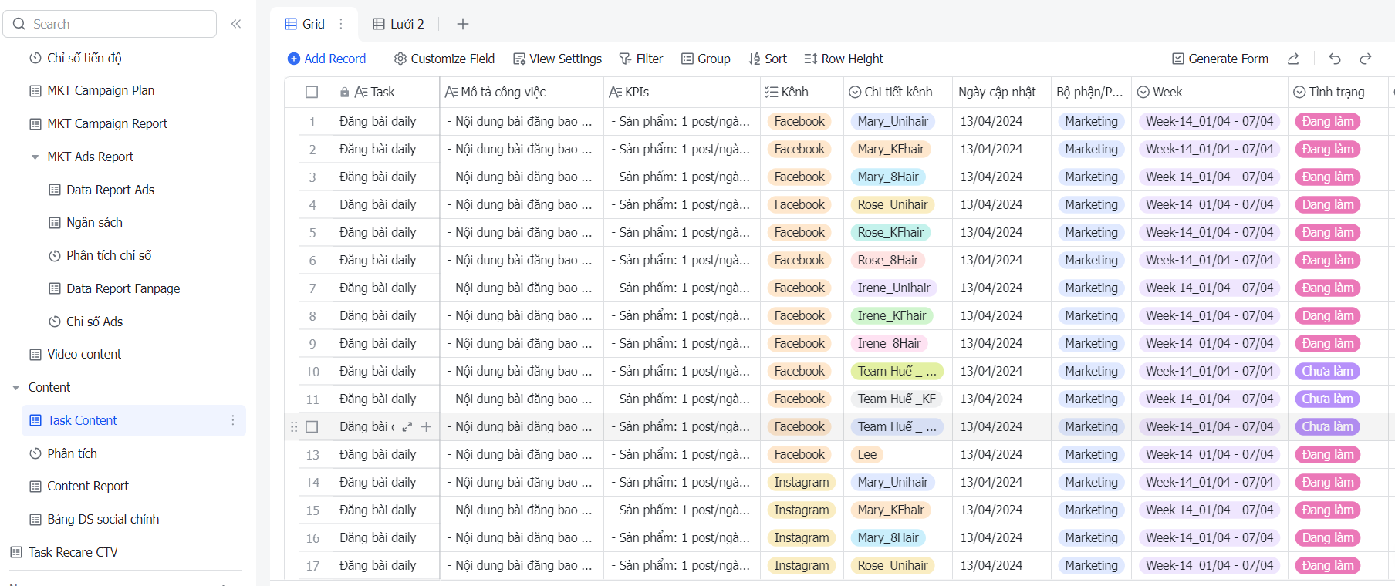Click the Generate Form button
This screenshot has height=586, width=1395.
(x=1220, y=59)
